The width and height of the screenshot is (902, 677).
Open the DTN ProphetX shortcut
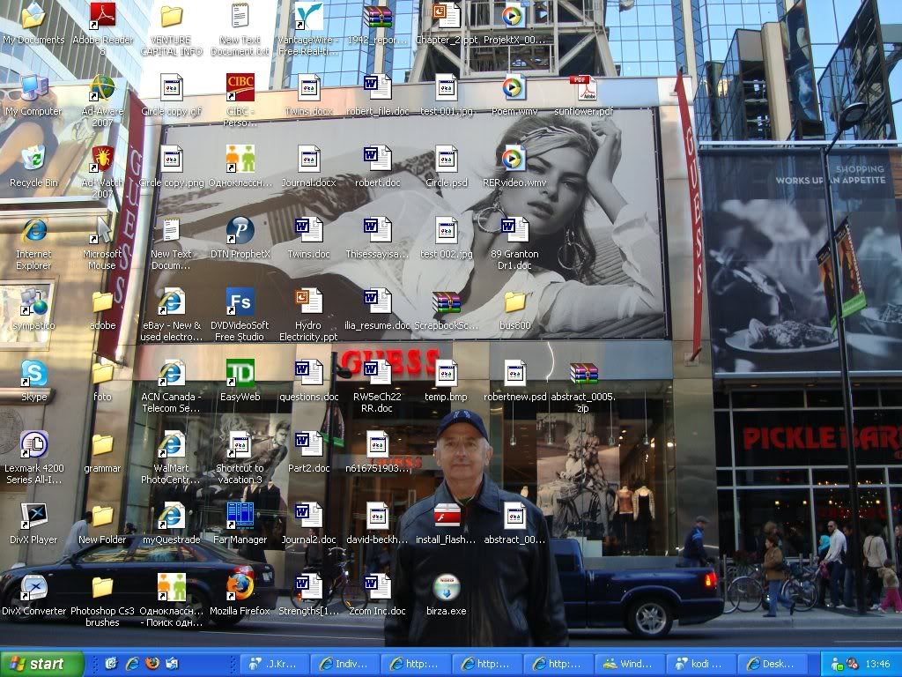click(x=240, y=231)
